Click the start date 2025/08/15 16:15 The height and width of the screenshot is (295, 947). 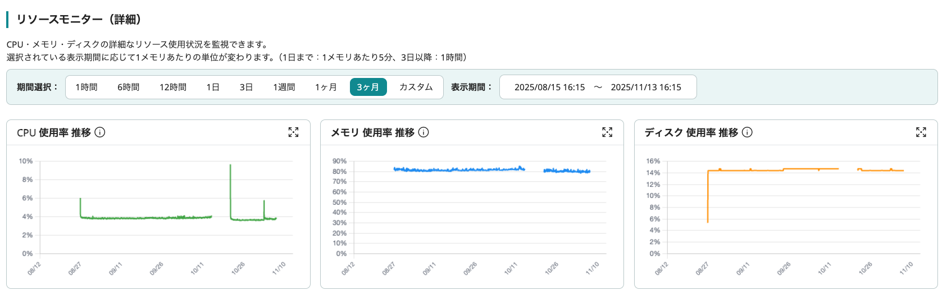[549, 87]
